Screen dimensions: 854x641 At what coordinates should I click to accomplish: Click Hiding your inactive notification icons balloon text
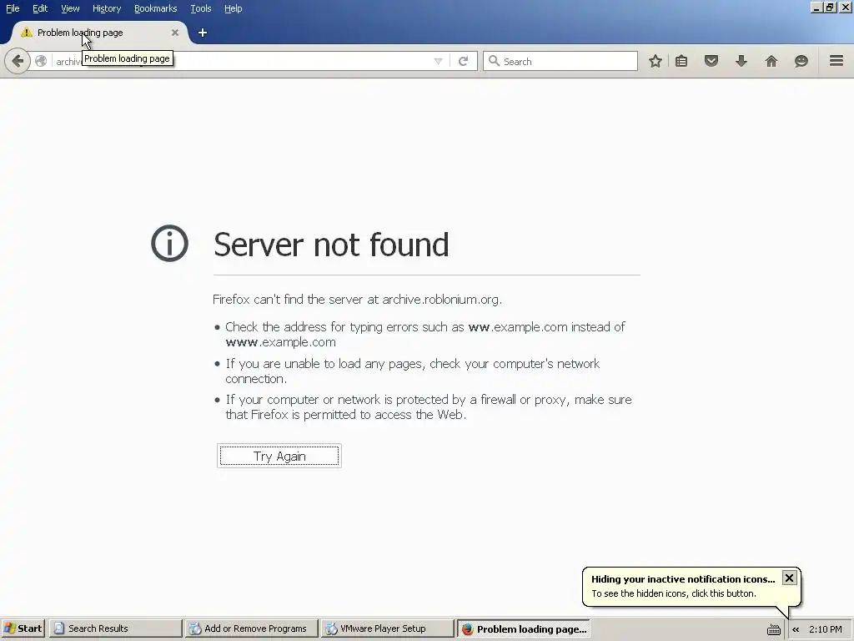tap(683, 579)
